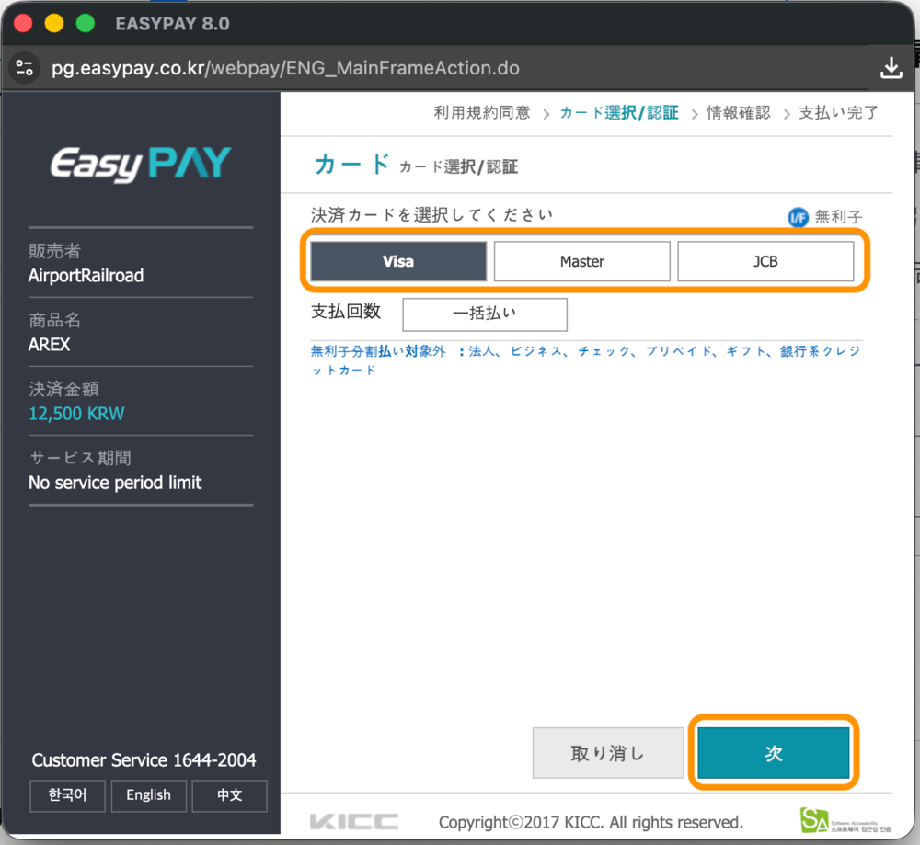This screenshot has height=845, width=920.
Task: Switch language to English
Action: click(148, 795)
